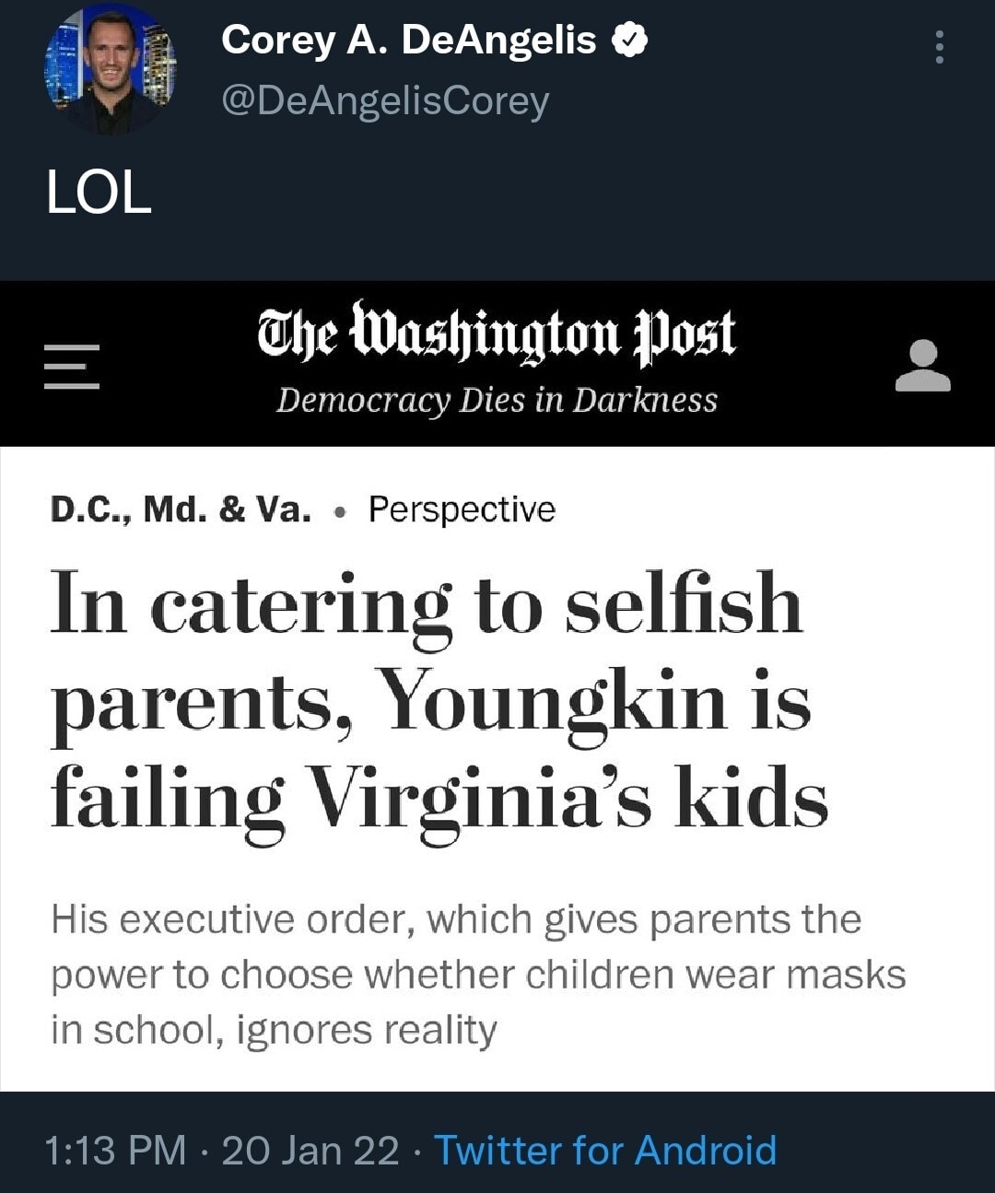The image size is (995, 1193).
Task: Click the Washington Post account profile icon
Action: click(922, 366)
